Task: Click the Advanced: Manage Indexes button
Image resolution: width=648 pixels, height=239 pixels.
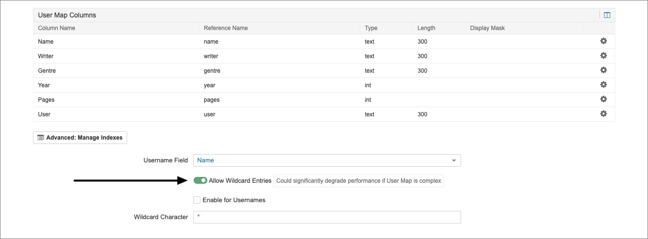Action: pos(80,138)
